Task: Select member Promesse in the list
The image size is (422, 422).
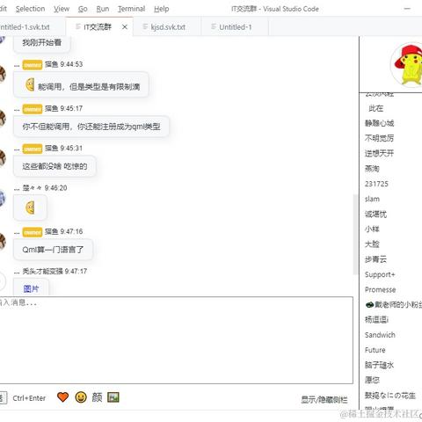Action: (380, 290)
